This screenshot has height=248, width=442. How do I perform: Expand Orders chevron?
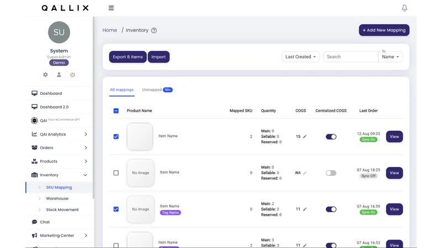tap(86, 148)
